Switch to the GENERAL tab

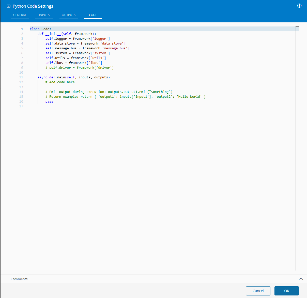pos(20,15)
